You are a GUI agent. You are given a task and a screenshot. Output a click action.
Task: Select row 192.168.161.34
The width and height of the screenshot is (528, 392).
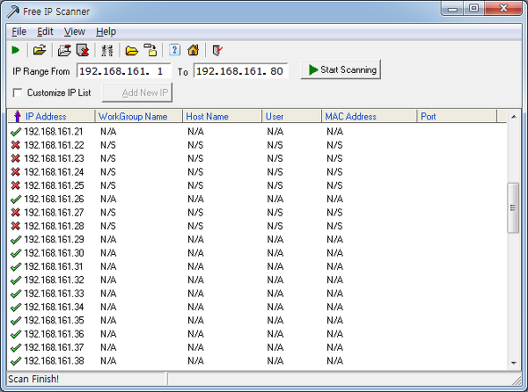pyautogui.click(x=257, y=308)
